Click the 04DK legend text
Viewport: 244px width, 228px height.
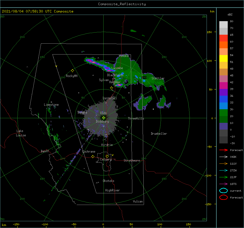pyautogui.click(x=233, y=157)
